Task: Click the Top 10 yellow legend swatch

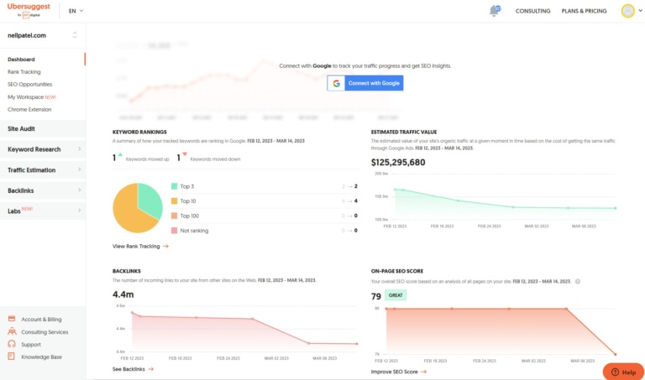Action: pyautogui.click(x=174, y=200)
